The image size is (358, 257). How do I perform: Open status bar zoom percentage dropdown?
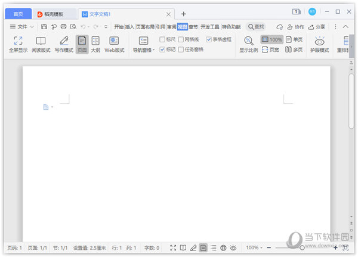pos(254,247)
